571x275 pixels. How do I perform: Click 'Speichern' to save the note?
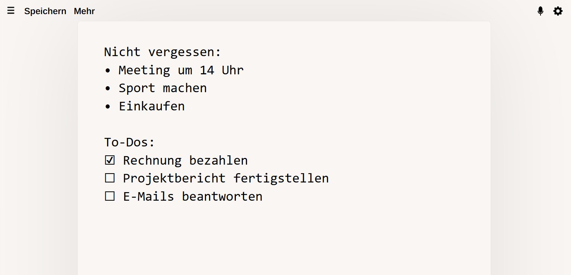coord(45,11)
